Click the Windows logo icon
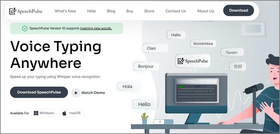This screenshot has width=280, height=134. coord(36,113)
